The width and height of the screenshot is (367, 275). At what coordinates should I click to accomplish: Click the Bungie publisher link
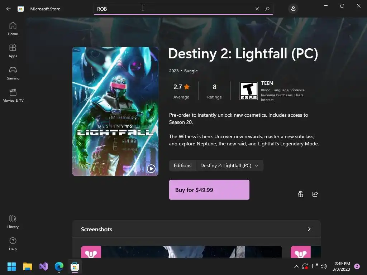[191, 71]
